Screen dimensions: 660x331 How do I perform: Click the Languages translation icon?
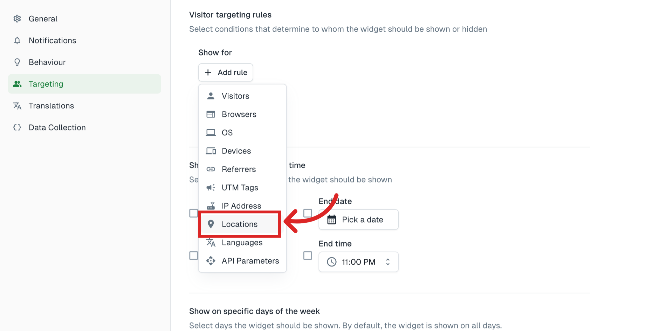click(211, 242)
